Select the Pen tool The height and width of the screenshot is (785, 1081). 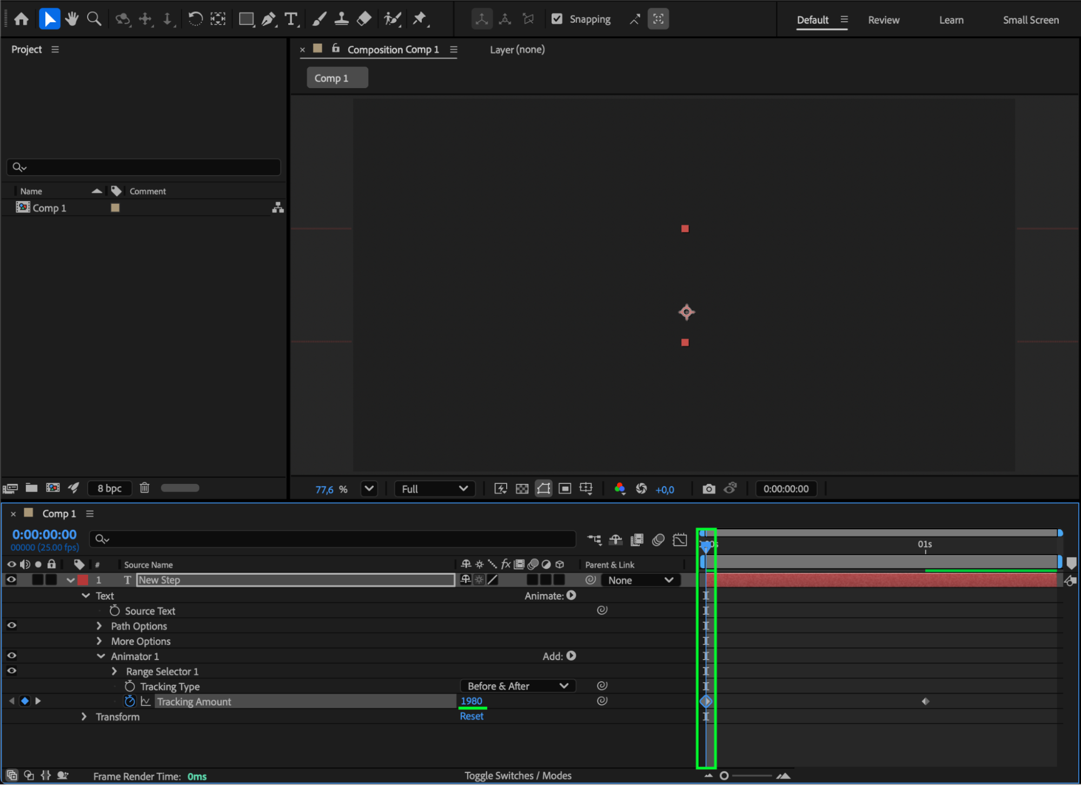268,19
